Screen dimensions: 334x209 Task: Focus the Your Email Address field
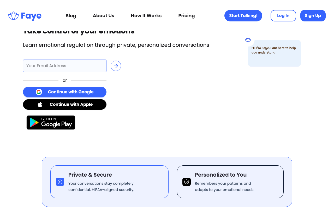click(65, 66)
